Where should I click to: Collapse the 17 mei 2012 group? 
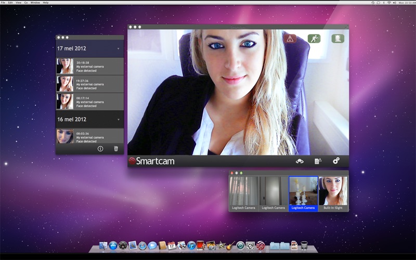(x=118, y=49)
